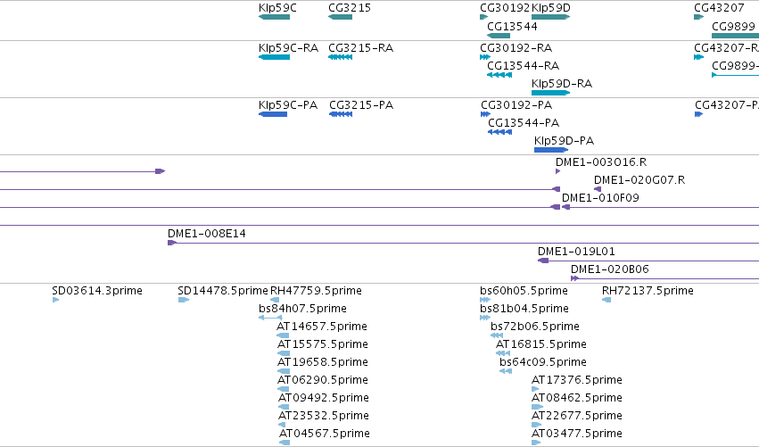The height and width of the screenshot is (447, 759).
Task: Click EST bs72b06.5prime
Action: [497, 335]
